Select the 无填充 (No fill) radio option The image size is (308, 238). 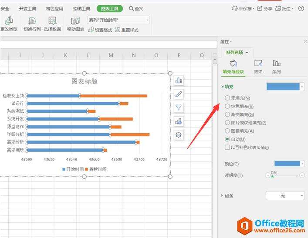[x=227, y=98]
